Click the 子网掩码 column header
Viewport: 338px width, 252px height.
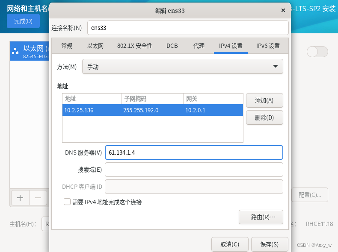[x=152, y=99]
